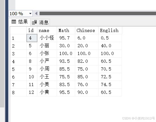Select the Chinese cell 85.0 for 小王
Image resolution: width=156 pixels, height=122 pixels.
[87, 77]
